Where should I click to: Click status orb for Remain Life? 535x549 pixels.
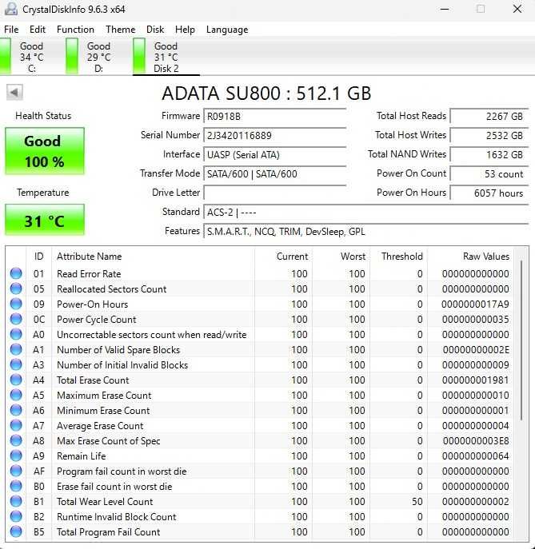click(16, 456)
